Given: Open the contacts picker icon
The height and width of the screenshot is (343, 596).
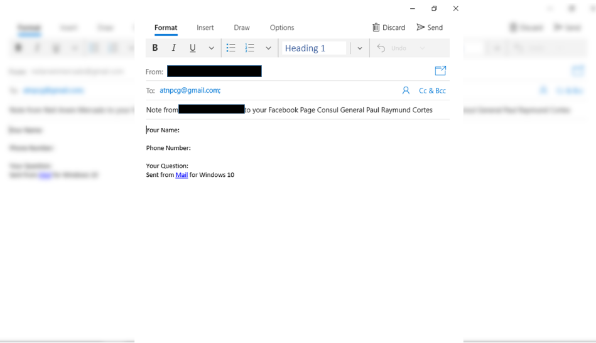Looking at the screenshot, I should coord(406,90).
